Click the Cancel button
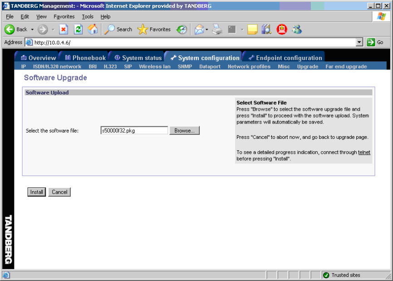This screenshot has height=281, width=393. click(59, 192)
